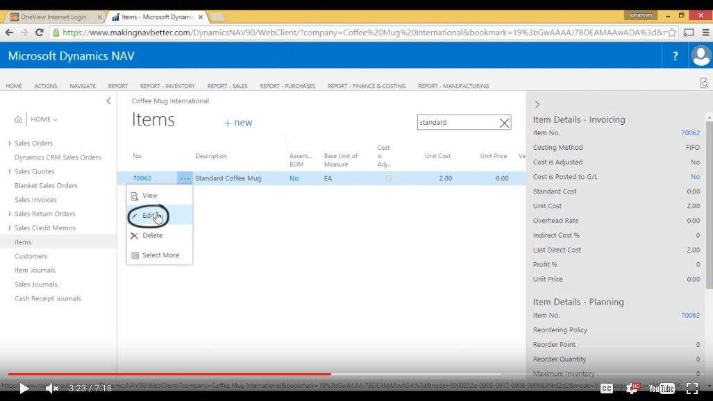Expand the Sales Quotes tree node
This screenshot has height=401, width=713.
coord(10,171)
